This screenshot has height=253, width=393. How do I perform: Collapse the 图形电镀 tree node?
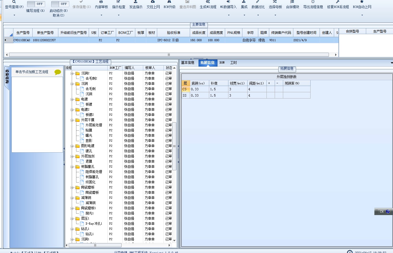(x=72, y=146)
